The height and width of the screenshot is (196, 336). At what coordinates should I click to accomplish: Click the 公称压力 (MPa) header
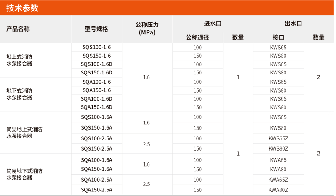tap(147, 29)
